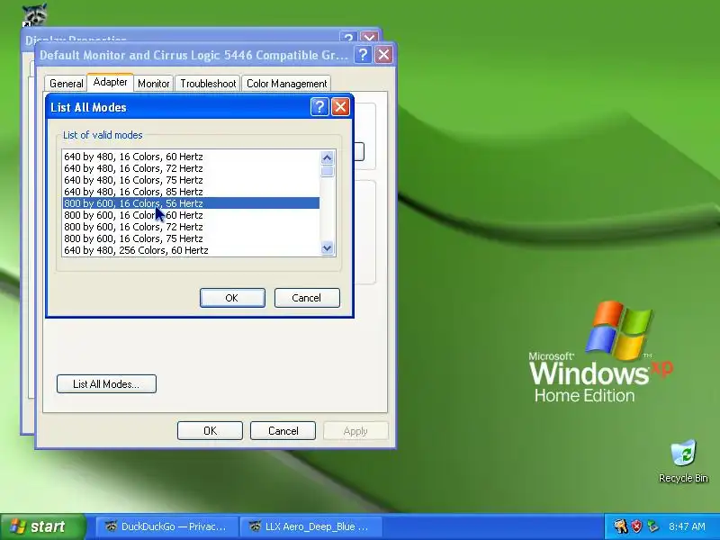Select 640 by 480, 16 Colors, 72 Hertz
Screen dimensions: 720x540
pos(191,168)
